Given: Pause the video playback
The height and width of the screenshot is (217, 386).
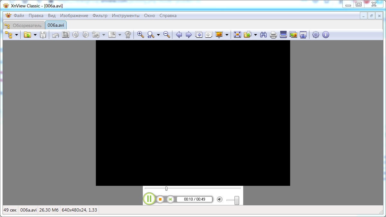Looking at the screenshot, I should coord(149,199).
